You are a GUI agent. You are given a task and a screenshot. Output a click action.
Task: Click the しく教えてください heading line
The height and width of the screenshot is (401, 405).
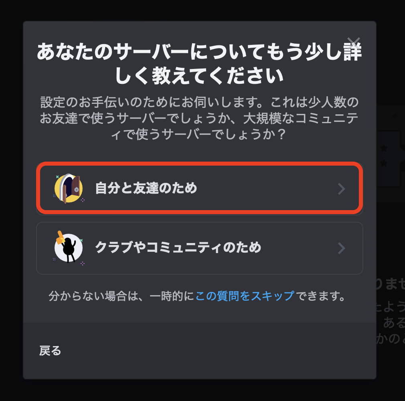click(199, 75)
